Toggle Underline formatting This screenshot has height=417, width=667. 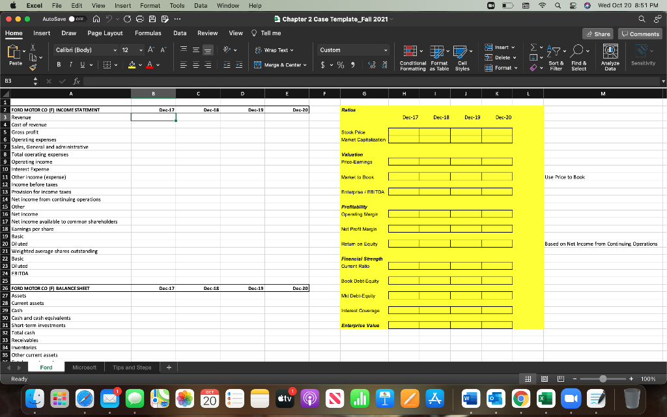point(82,65)
